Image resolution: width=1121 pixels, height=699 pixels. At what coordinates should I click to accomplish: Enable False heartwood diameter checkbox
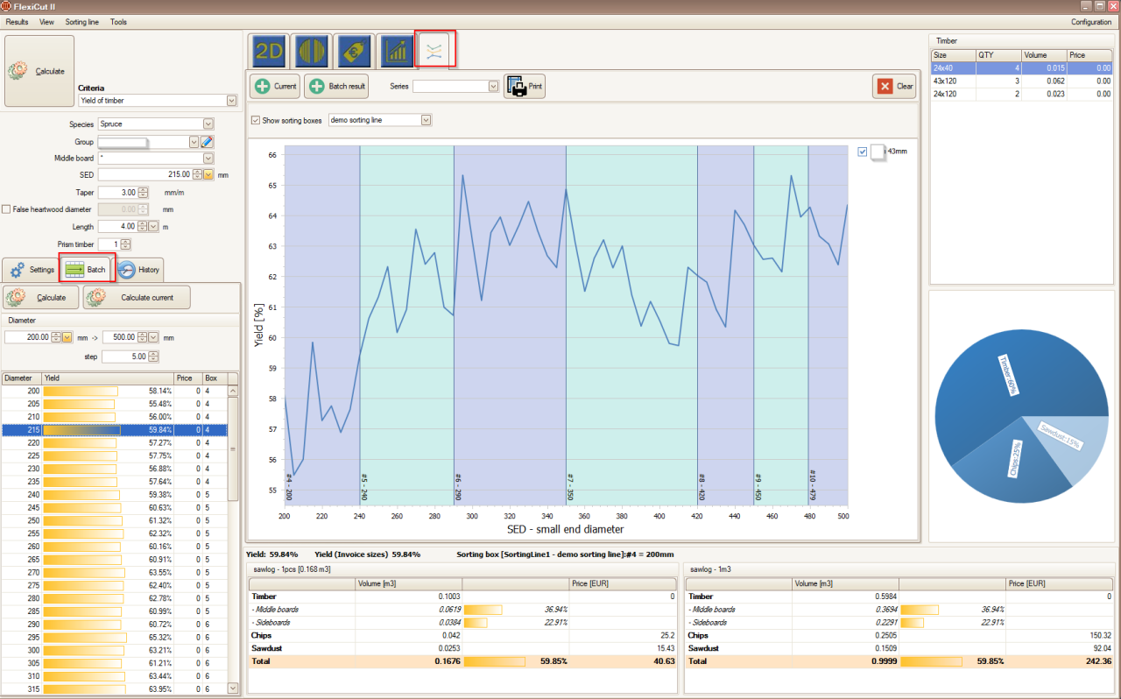tap(7, 209)
